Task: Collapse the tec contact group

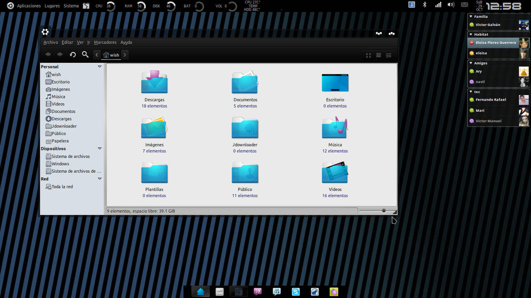Action: pos(471,92)
